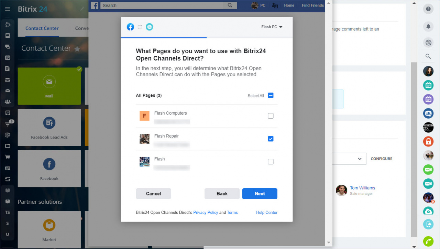Click the Flash Computers page thumbnail
440x249 pixels.
pos(144,116)
